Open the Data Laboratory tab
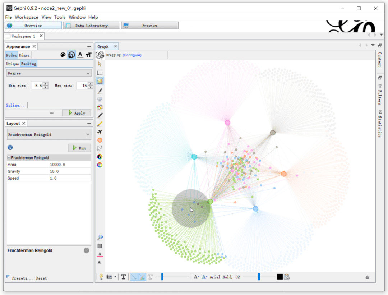Image resolution: width=388 pixels, height=295 pixels. tap(91, 26)
